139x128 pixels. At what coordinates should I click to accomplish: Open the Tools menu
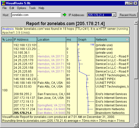point(33,8)
